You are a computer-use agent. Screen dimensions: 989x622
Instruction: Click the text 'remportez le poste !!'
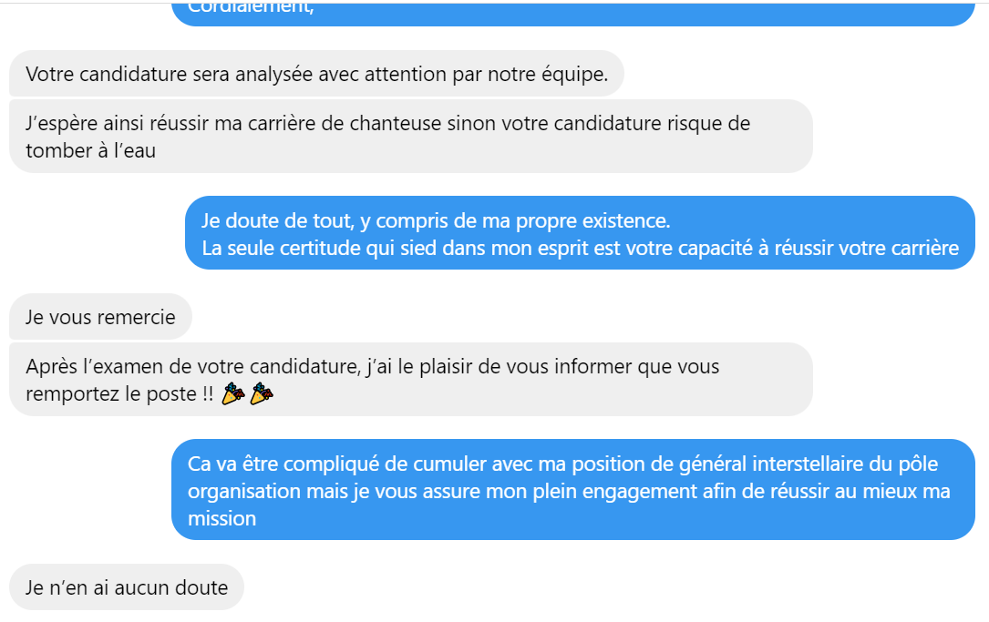tap(119, 395)
